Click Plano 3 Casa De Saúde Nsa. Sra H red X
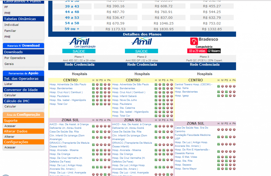The width and height of the screenshot is (271, 176). pos(218,129)
